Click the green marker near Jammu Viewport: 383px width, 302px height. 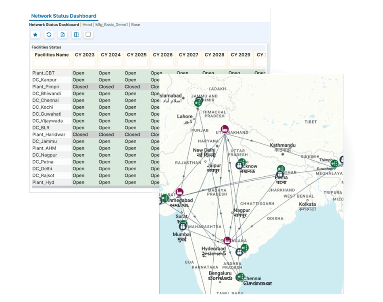(198, 103)
